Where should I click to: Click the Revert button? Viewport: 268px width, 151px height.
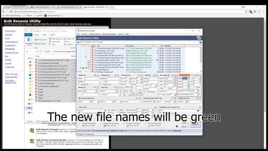184,126
